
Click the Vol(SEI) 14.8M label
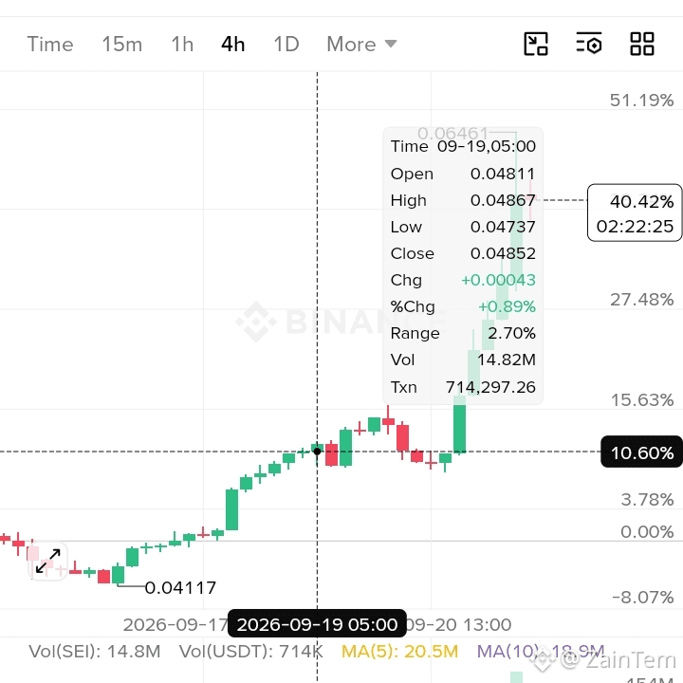coord(95,652)
